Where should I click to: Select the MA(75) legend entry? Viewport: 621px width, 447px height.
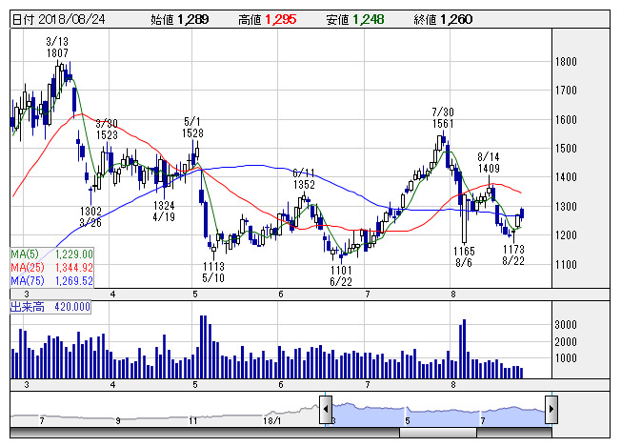click(51, 281)
